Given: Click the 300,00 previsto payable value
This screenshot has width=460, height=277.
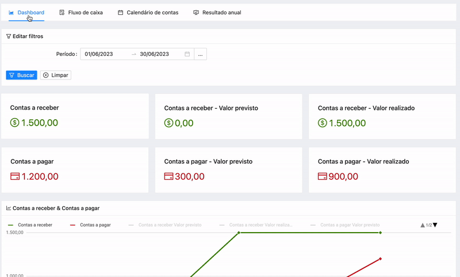Looking at the screenshot, I should coord(190,176).
